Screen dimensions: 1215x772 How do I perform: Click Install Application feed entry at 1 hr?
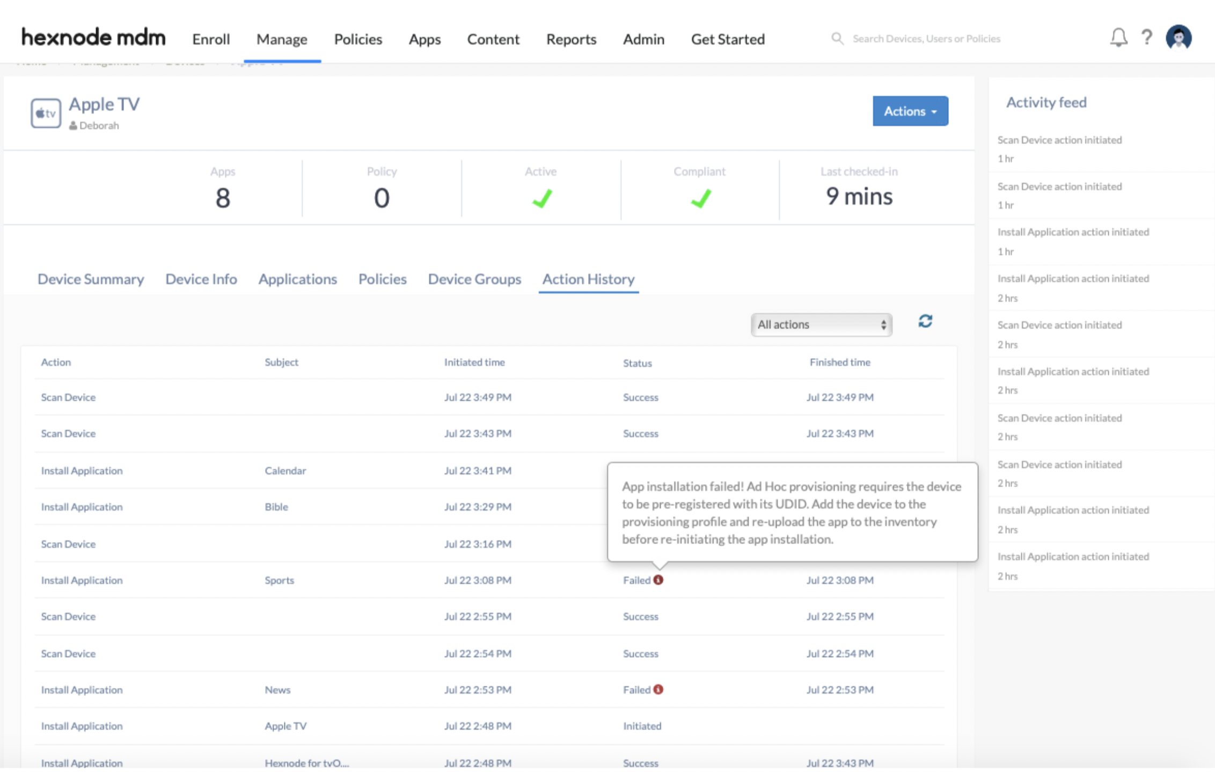(x=1073, y=232)
